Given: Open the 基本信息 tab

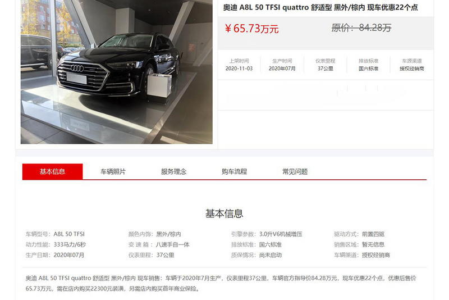Looking at the screenshot, I should click(x=52, y=172).
